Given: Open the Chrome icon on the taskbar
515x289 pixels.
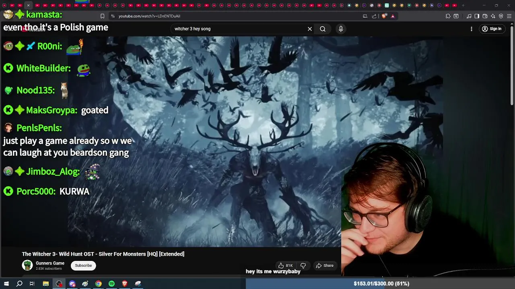Looking at the screenshot, I should (98, 284).
